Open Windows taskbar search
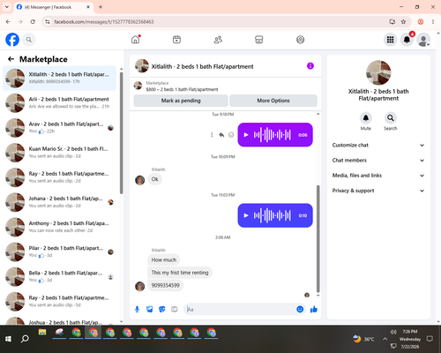The width and height of the screenshot is (441, 353). click(x=25, y=339)
